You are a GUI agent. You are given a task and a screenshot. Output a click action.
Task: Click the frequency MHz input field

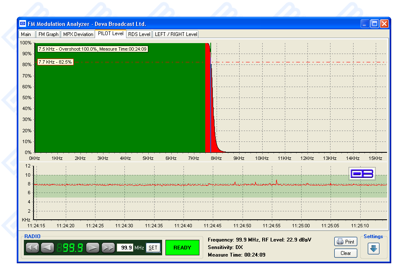tap(125, 248)
